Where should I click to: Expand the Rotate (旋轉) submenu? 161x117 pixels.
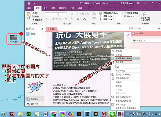[x=125, y=86]
